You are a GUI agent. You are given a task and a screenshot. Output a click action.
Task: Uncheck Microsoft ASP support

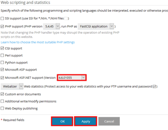tap(2, 70)
